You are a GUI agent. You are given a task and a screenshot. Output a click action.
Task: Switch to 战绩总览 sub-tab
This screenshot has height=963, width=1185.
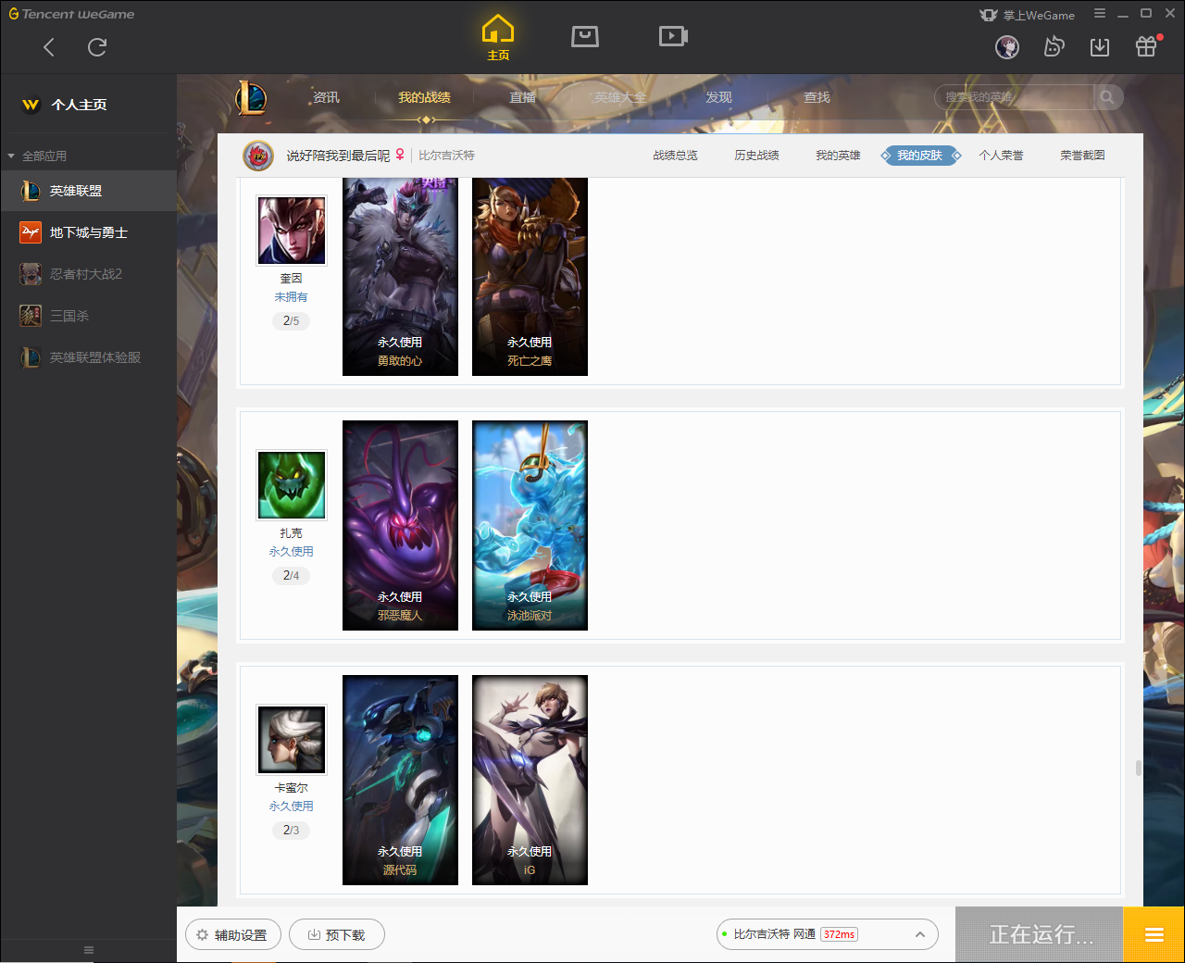tap(675, 156)
